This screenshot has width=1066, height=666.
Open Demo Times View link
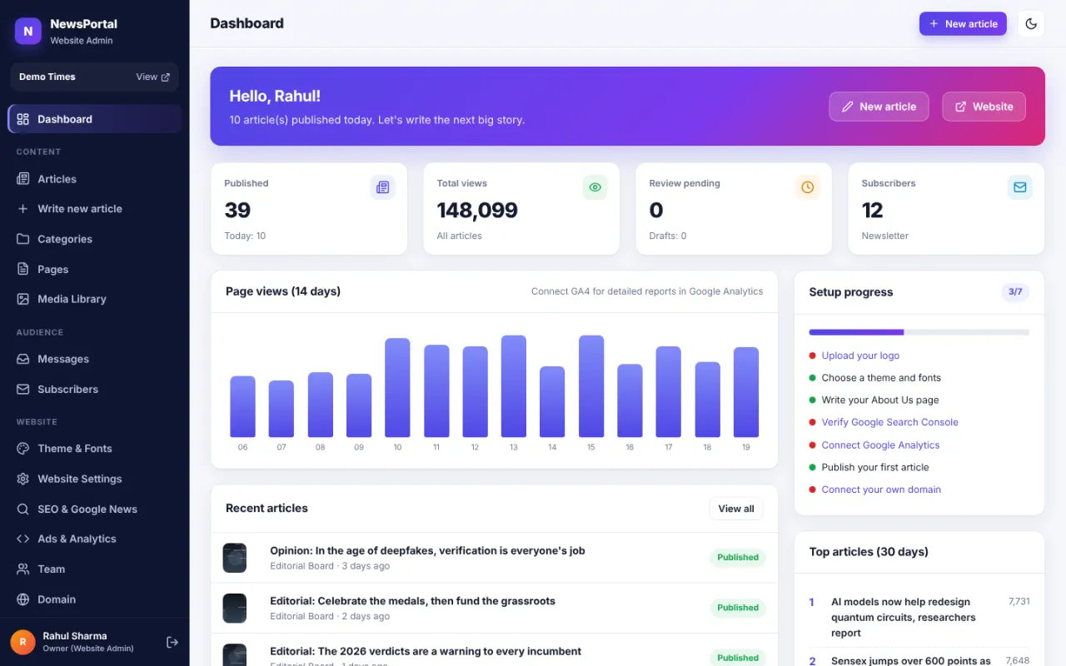coord(153,77)
